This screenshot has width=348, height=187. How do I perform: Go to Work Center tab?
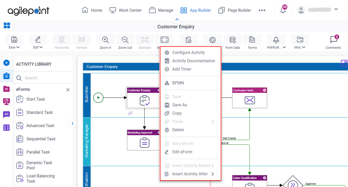[x=125, y=10]
